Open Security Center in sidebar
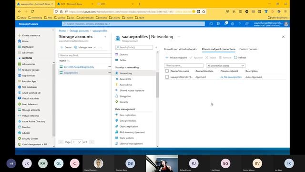The image size is (305, 172). (x=28, y=139)
